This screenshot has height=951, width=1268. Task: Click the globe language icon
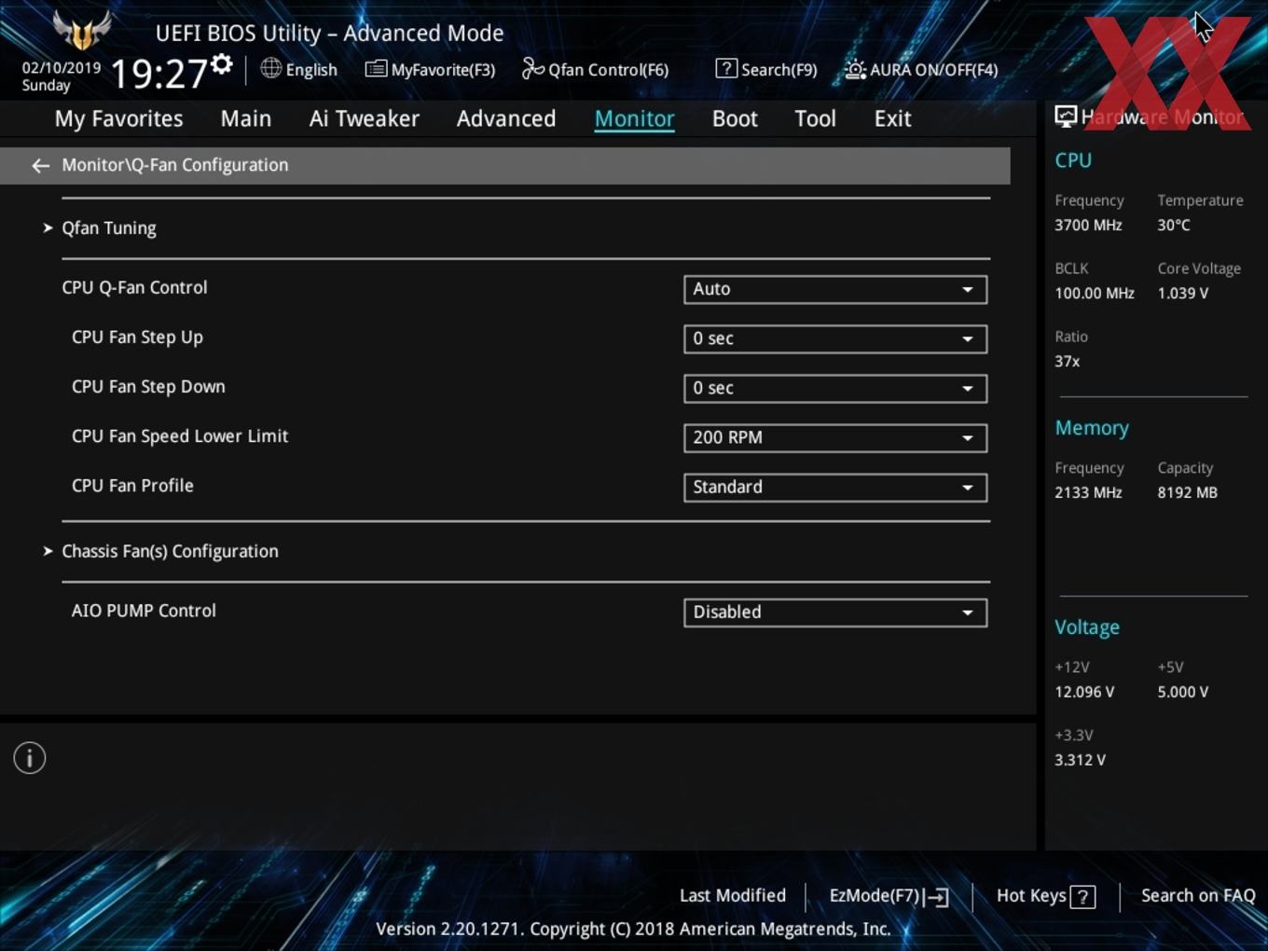tap(270, 68)
